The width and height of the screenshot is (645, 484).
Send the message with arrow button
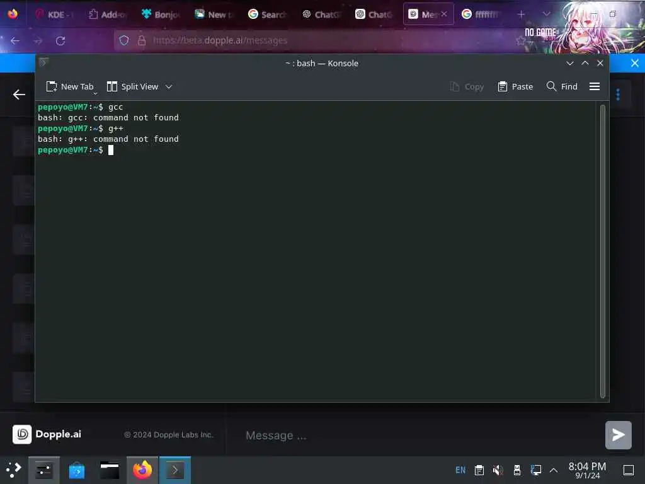pos(619,435)
